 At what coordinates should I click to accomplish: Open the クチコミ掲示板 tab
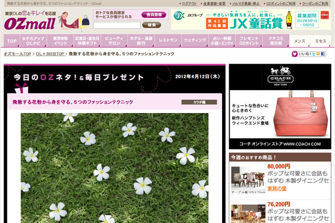(x=276, y=41)
